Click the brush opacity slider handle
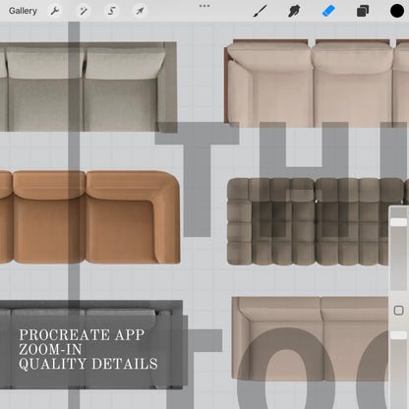Viewport: 409px width, 409px height. (398, 335)
